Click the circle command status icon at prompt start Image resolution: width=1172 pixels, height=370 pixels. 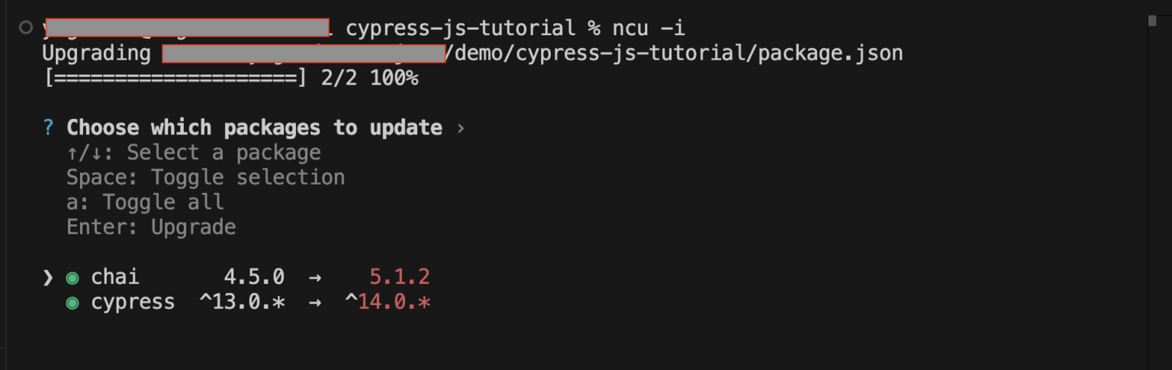tap(26, 28)
